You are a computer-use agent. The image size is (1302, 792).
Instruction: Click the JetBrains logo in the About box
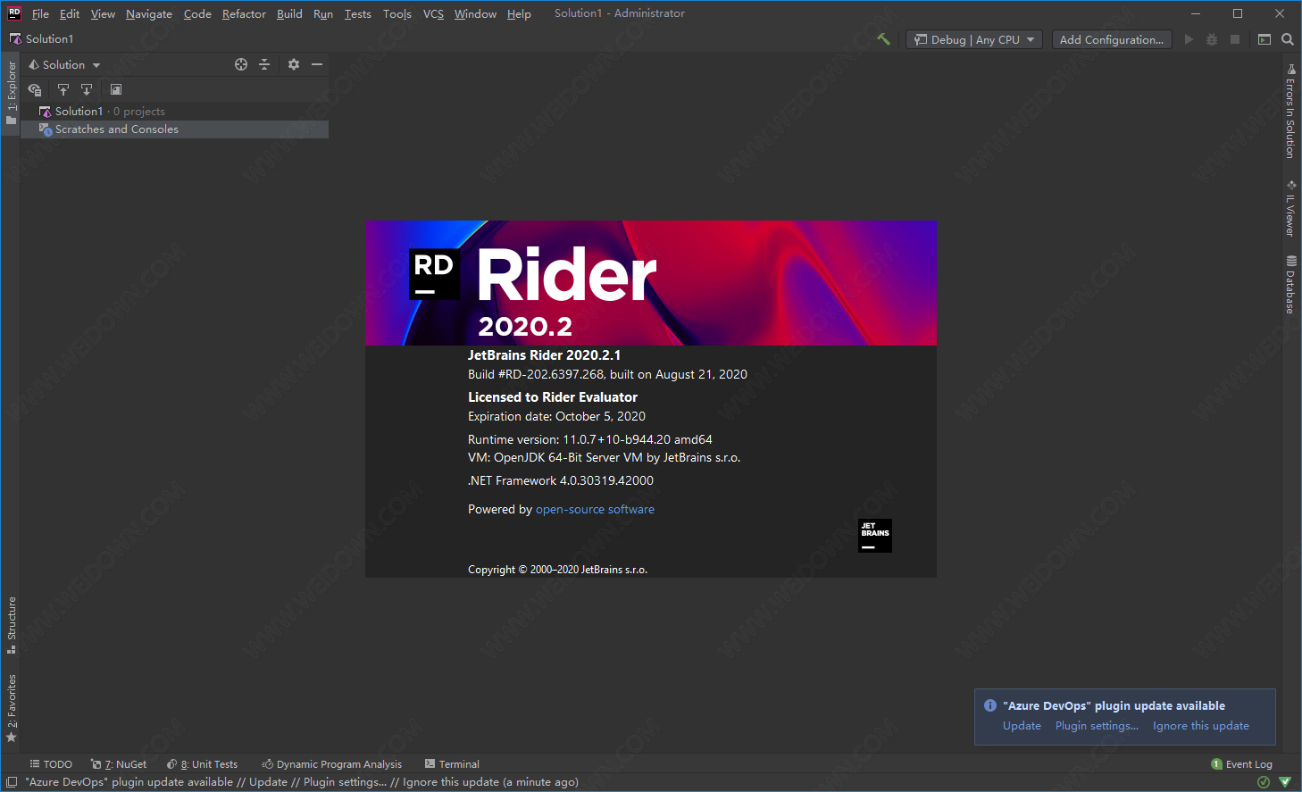point(875,536)
